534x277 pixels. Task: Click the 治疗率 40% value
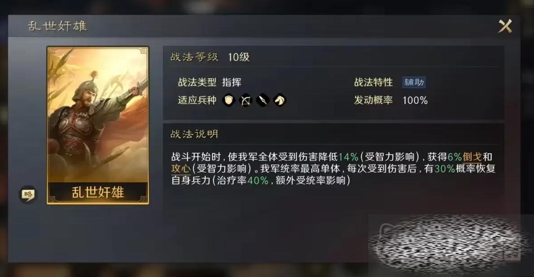click(x=258, y=180)
